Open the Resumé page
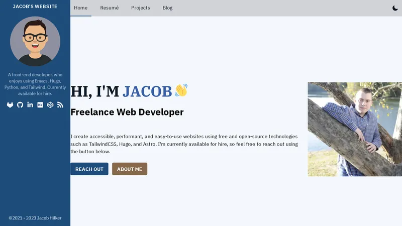402x226 pixels. [109, 8]
